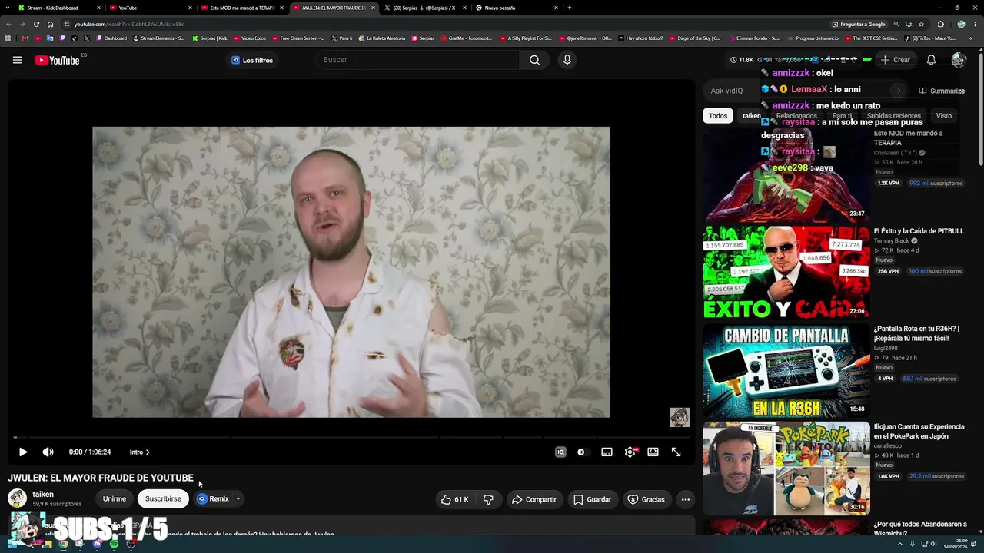The width and height of the screenshot is (984, 553).
Task: Switch to theater mode
Action: 653,452
